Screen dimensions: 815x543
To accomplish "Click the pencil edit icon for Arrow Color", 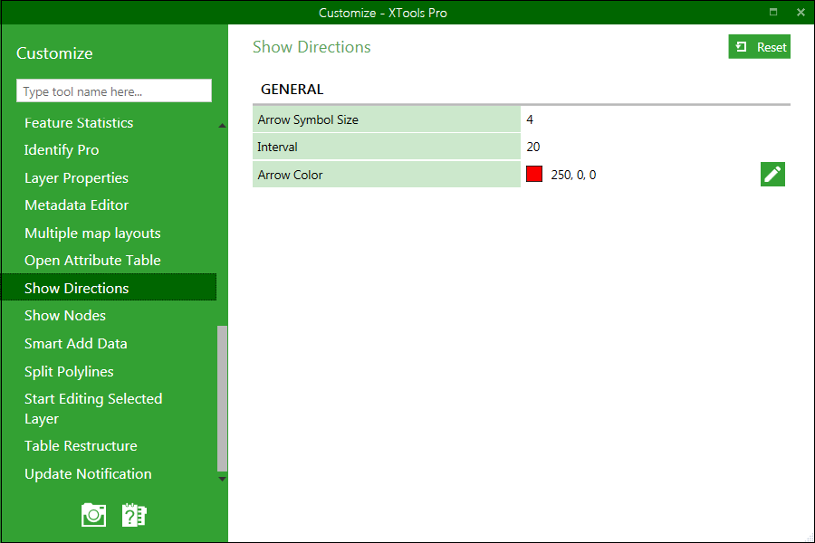I will coord(772,174).
